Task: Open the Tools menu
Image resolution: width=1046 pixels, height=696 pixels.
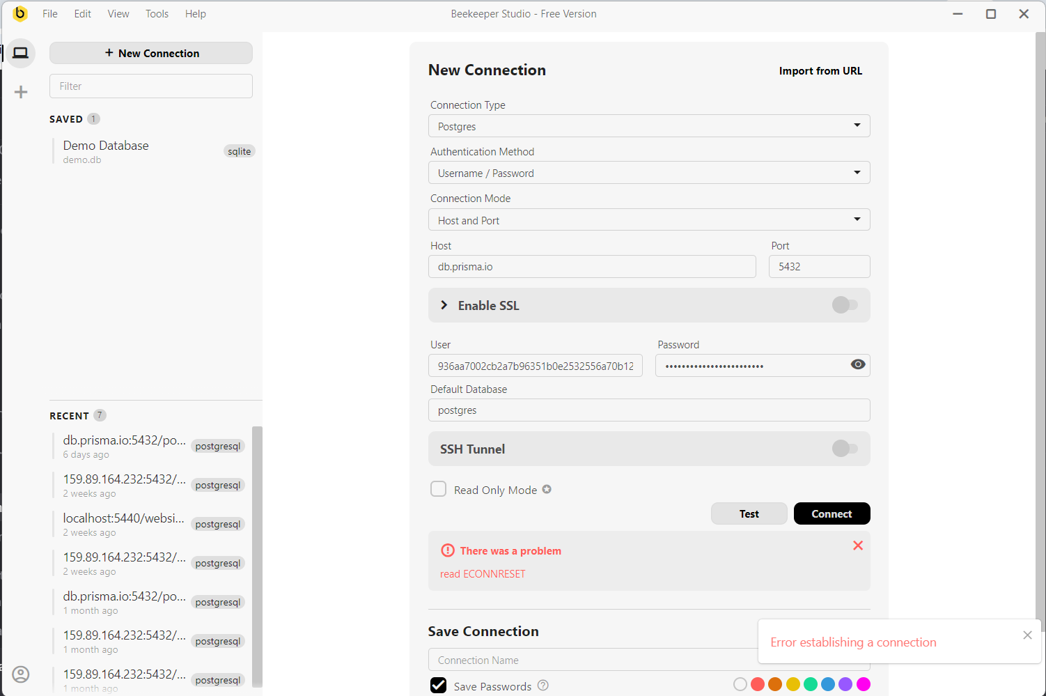Action: (x=157, y=14)
